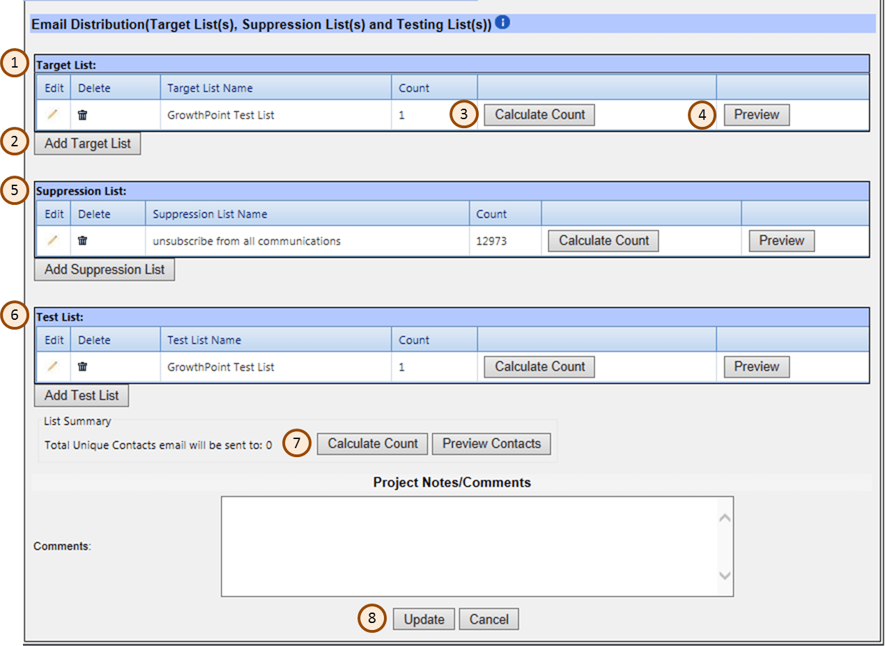Calculate Count for the suppression list

click(x=602, y=240)
